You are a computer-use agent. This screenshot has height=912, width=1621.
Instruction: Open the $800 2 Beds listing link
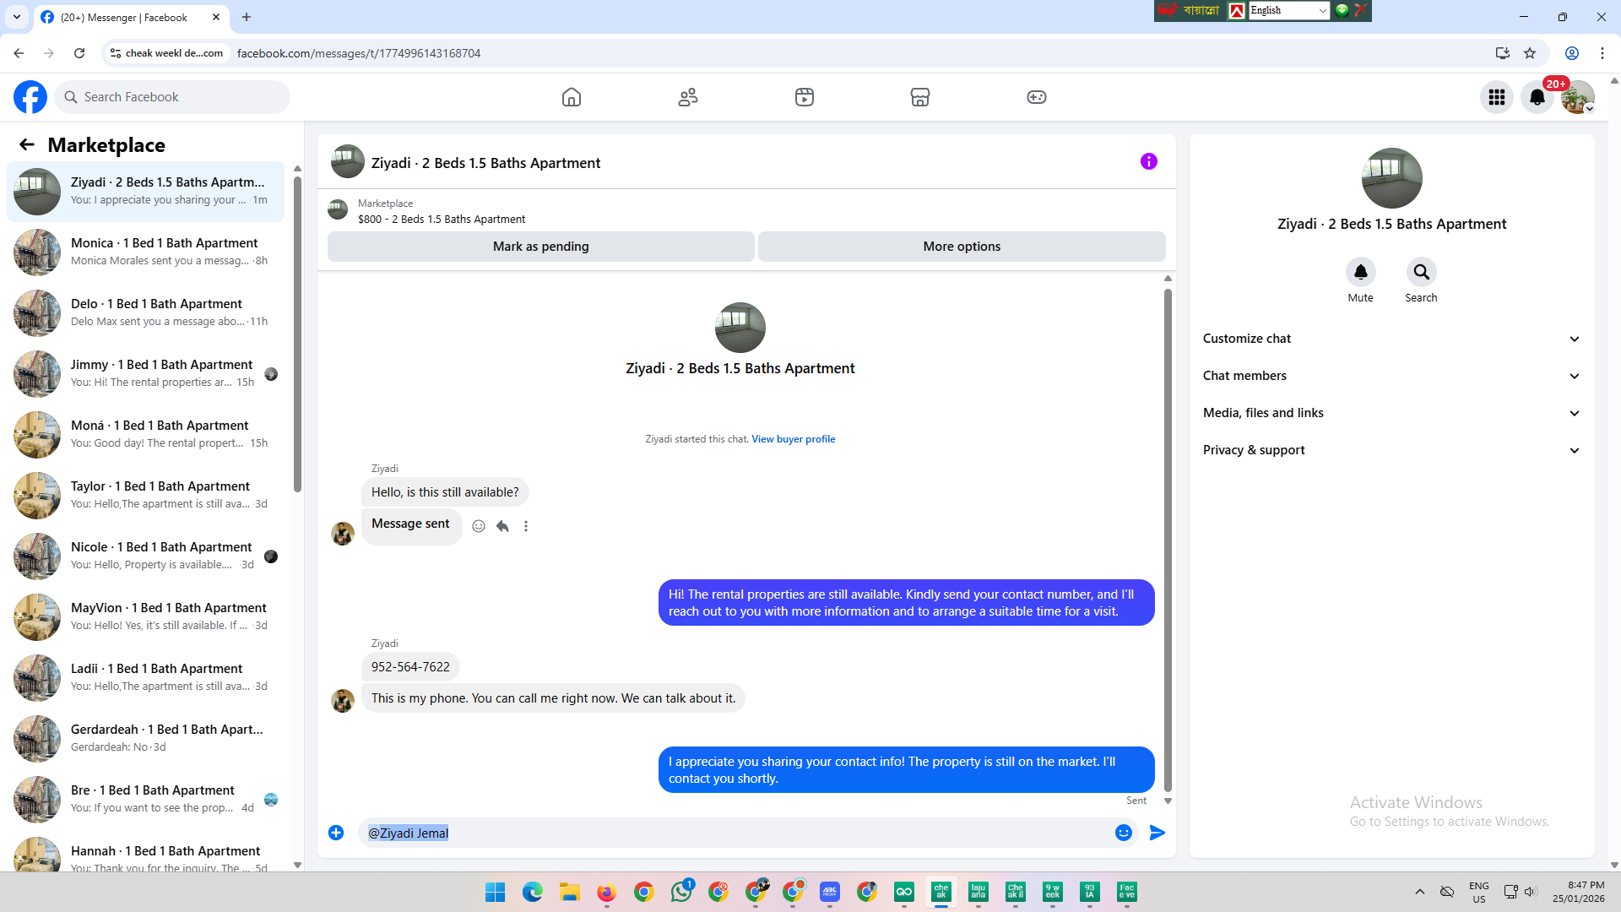click(x=442, y=220)
